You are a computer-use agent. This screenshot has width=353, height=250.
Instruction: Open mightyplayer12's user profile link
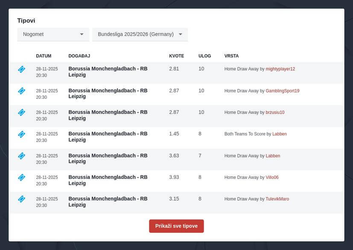tap(280, 69)
